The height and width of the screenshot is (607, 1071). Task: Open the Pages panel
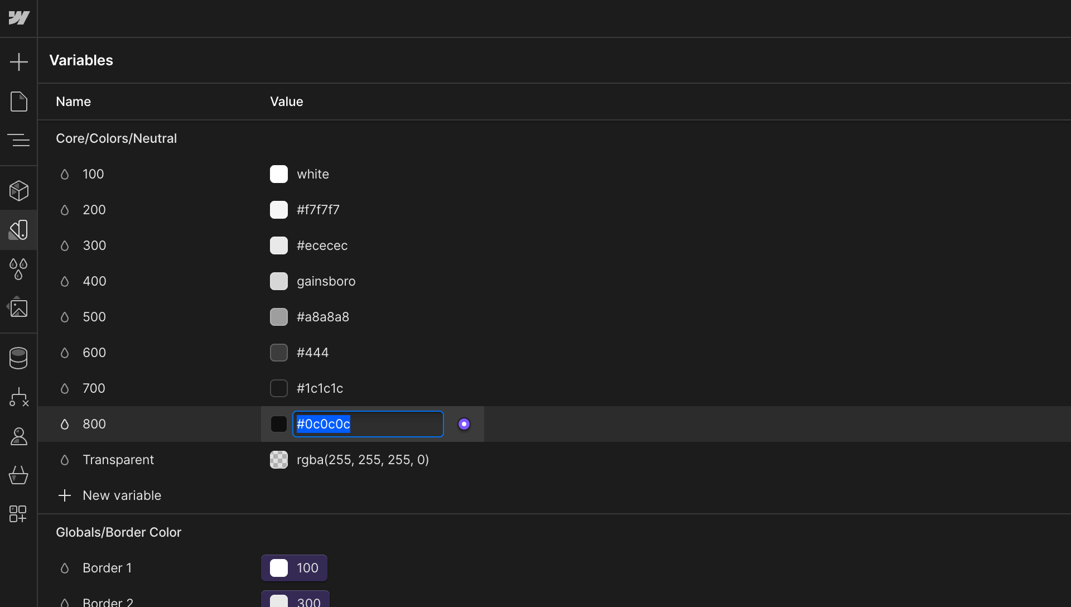point(19,102)
